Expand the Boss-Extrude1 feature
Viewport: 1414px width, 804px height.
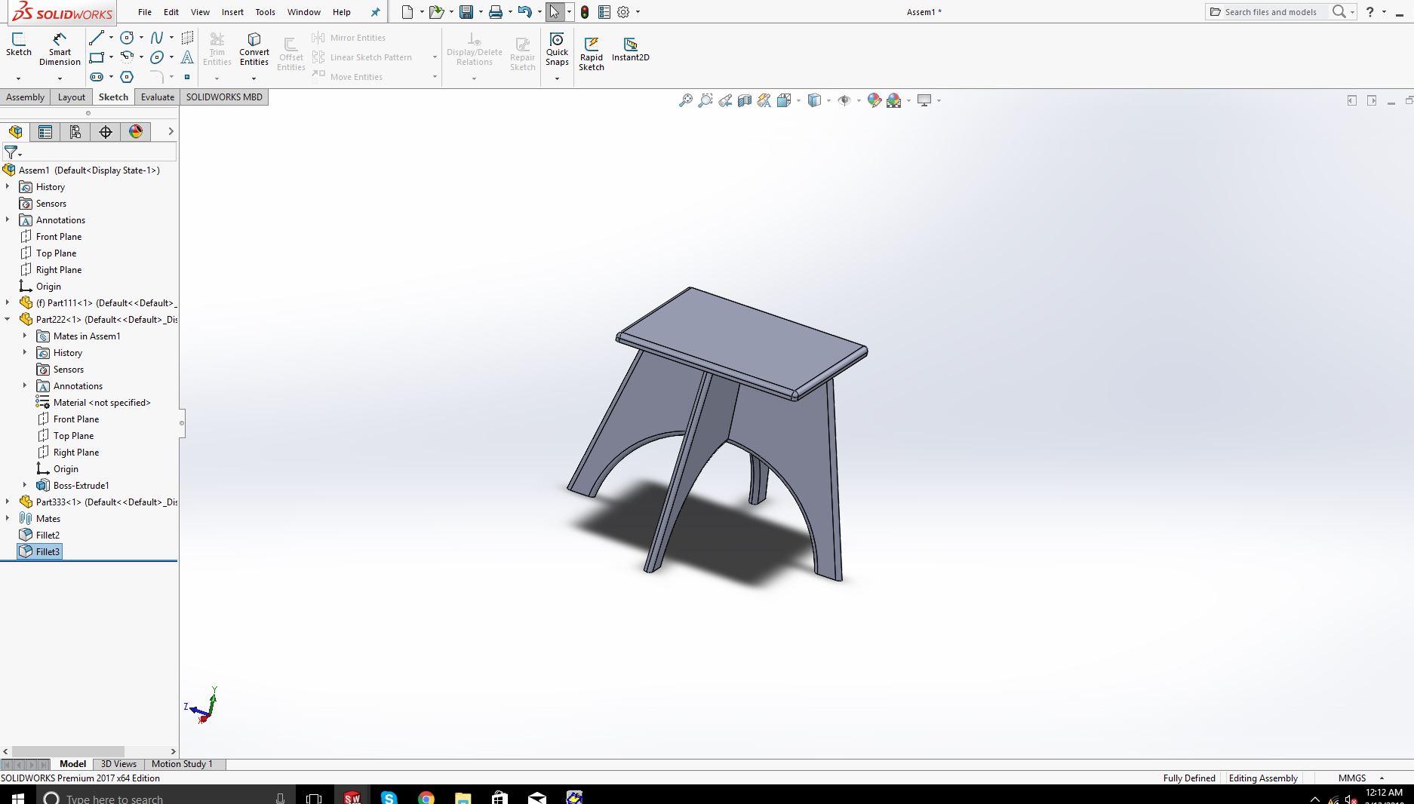coord(25,486)
